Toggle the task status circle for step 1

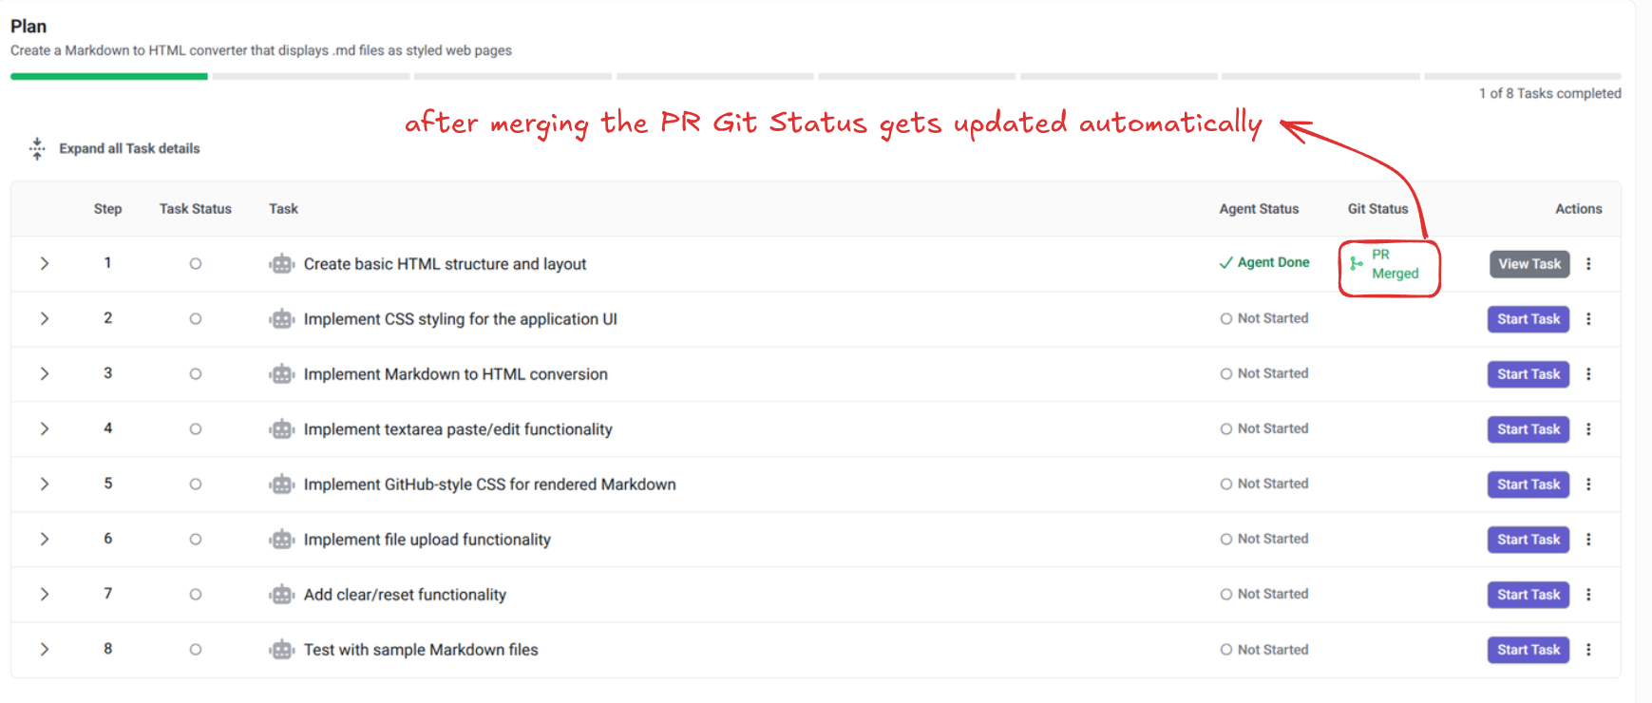[196, 264]
